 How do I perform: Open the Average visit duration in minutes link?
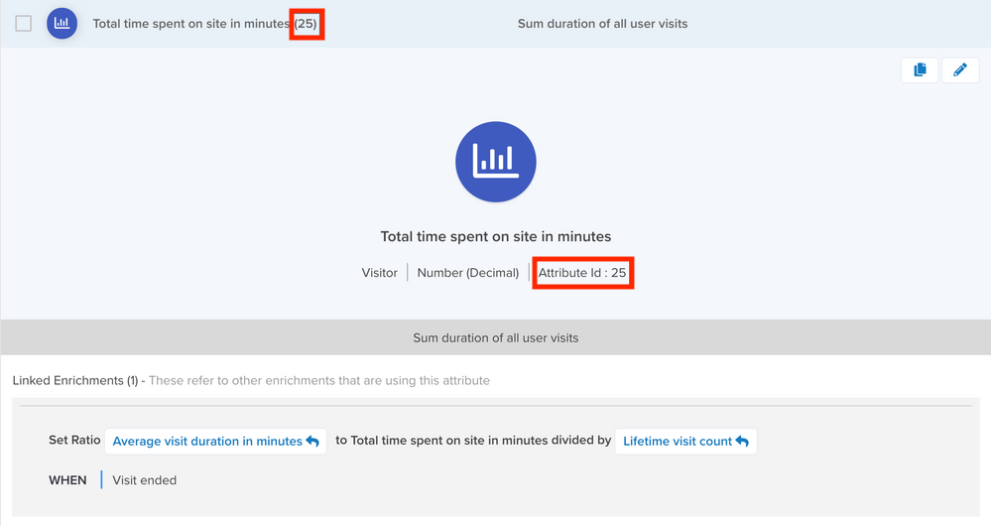point(206,442)
